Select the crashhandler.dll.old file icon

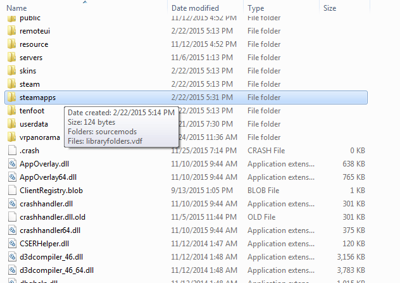(12, 217)
